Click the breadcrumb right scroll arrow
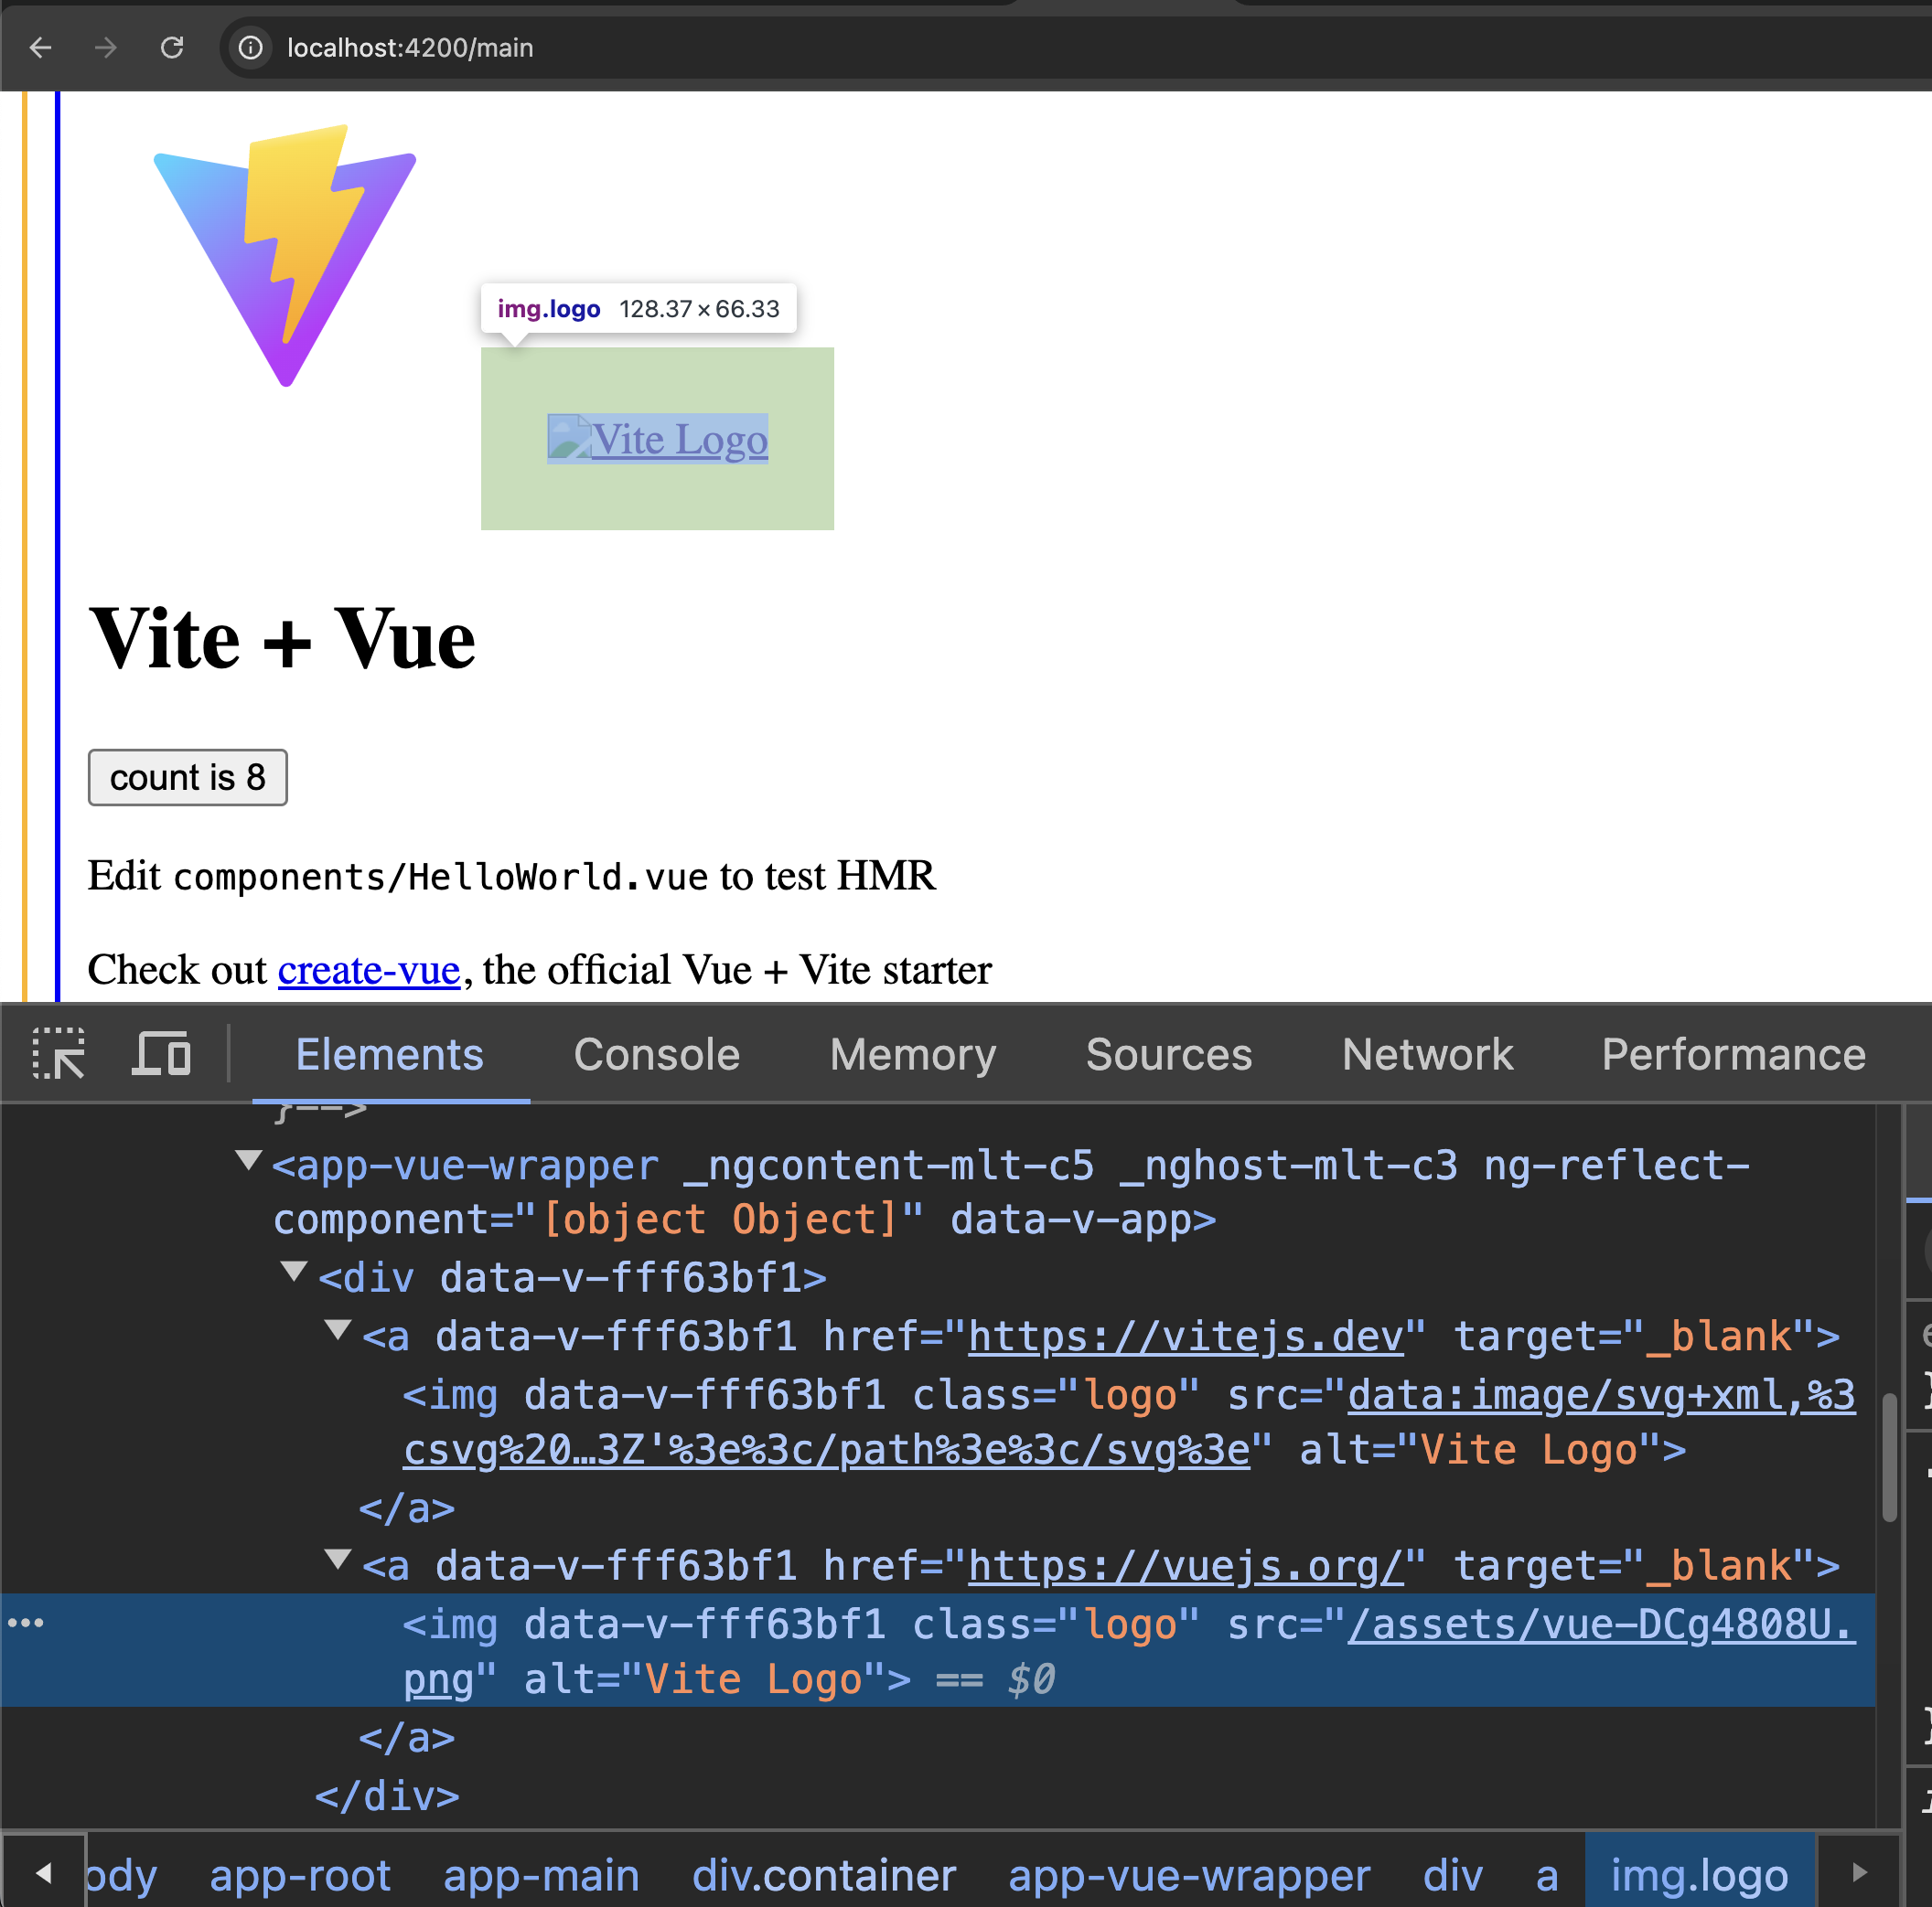The width and height of the screenshot is (1932, 1907). click(1860, 1874)
